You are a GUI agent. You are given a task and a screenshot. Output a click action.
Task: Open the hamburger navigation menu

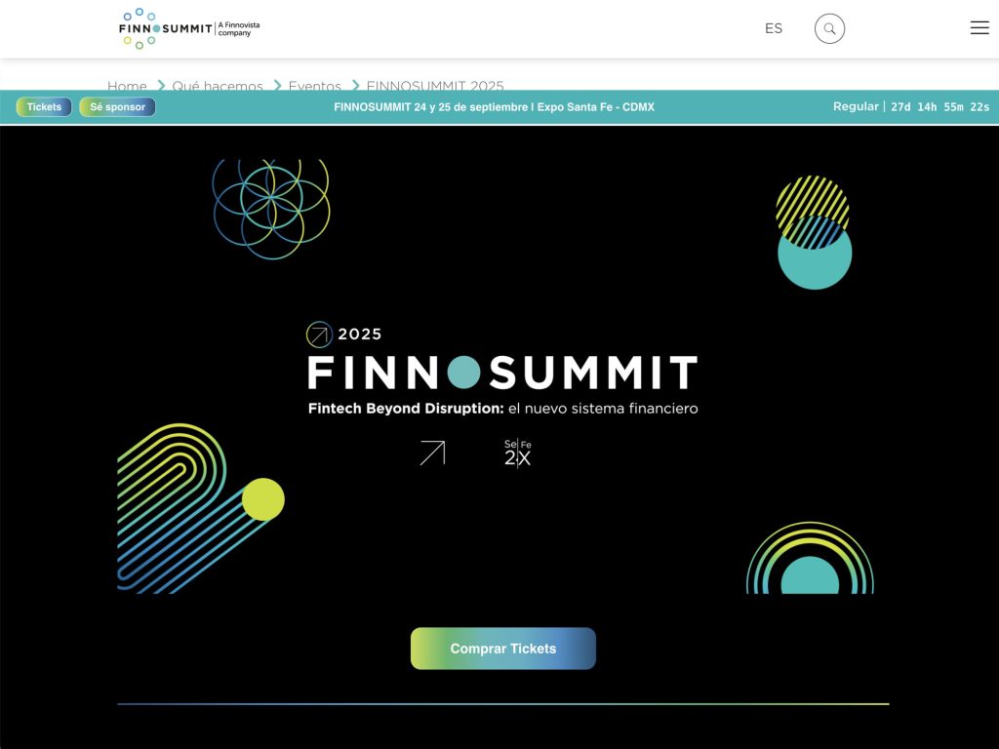(x=979, y=27)
